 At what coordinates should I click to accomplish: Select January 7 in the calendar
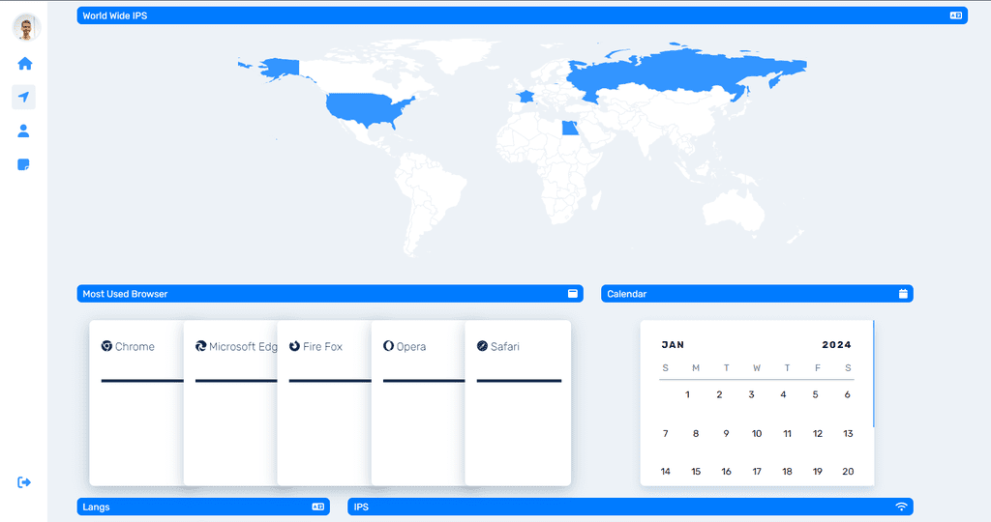(x=666, y=434)
